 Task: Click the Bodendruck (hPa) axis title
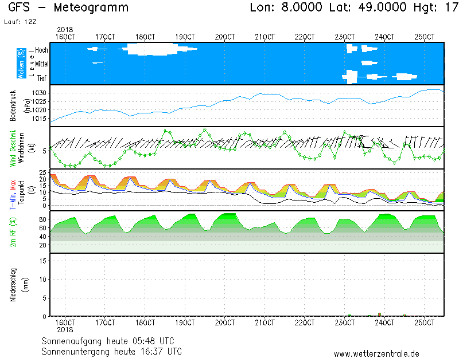coord(13,105)
